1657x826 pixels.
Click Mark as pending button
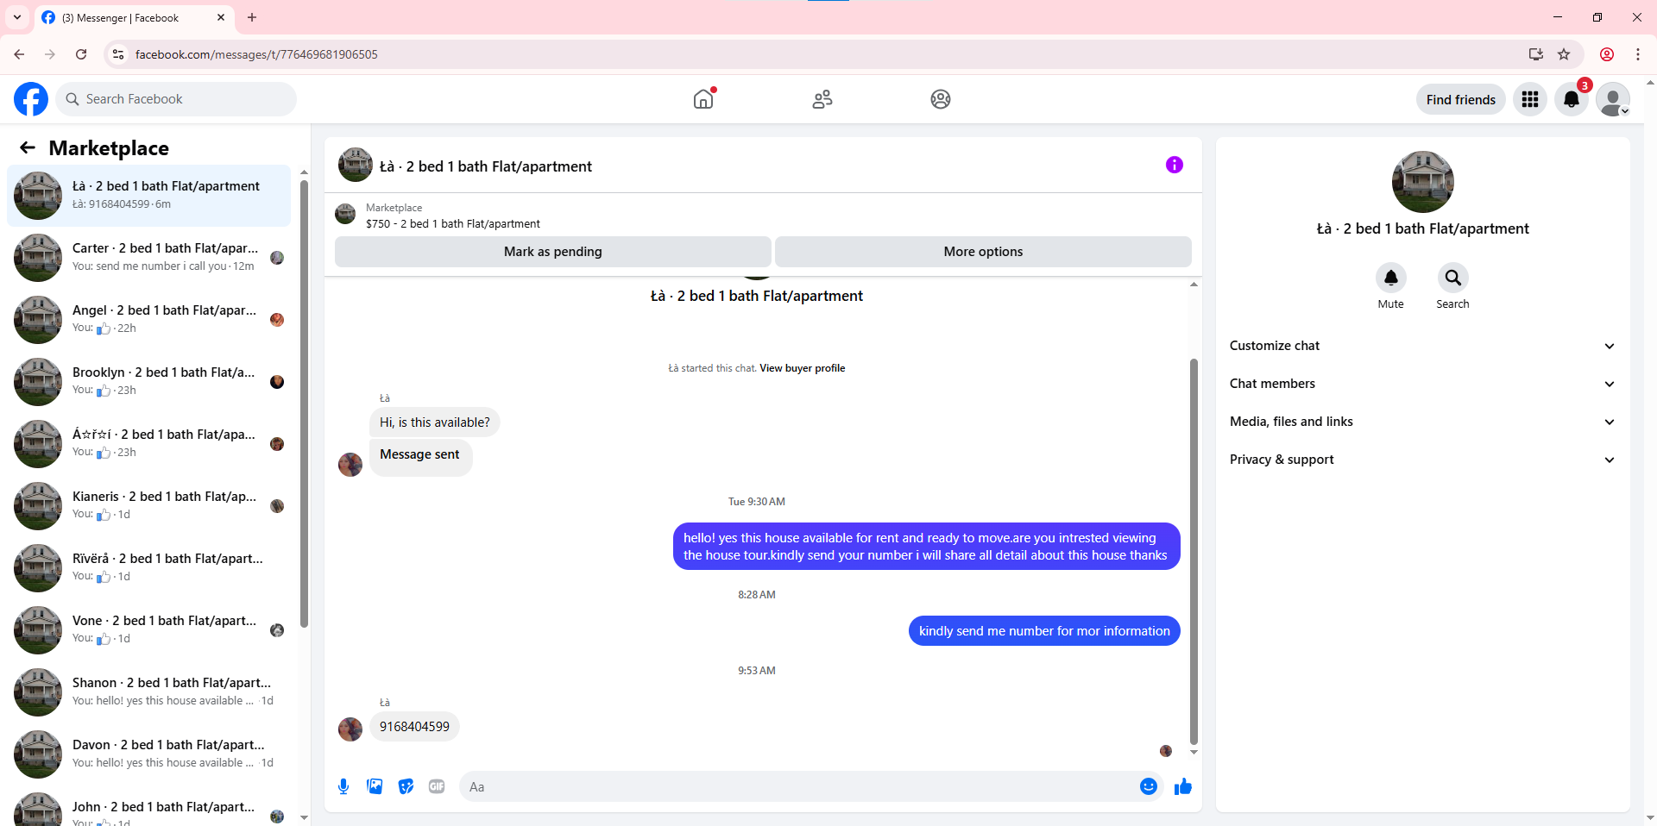coord(553,252)
